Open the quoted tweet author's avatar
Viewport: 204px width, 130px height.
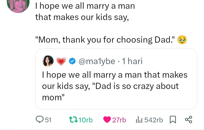coord(48,61)
